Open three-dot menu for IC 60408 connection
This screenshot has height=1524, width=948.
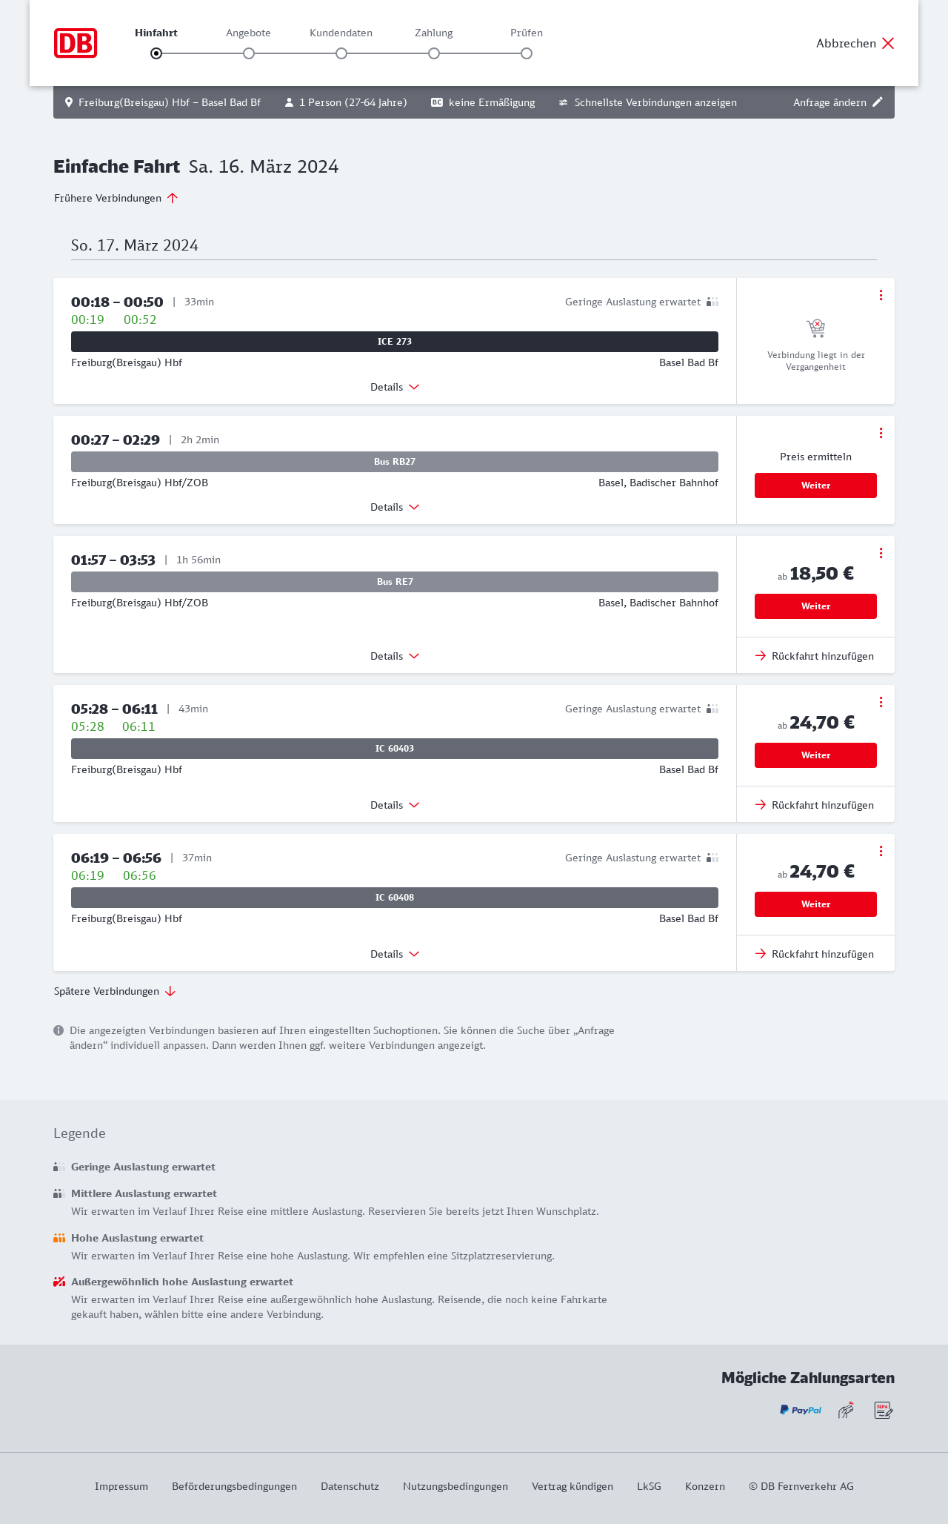881,851
